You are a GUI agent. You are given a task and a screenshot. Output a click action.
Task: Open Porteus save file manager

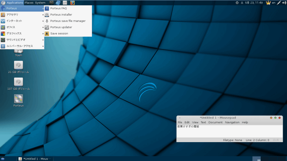tap(68, 21)
